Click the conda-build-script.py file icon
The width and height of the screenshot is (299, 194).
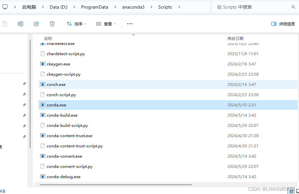pyautogui.click(x=42, y=125)
